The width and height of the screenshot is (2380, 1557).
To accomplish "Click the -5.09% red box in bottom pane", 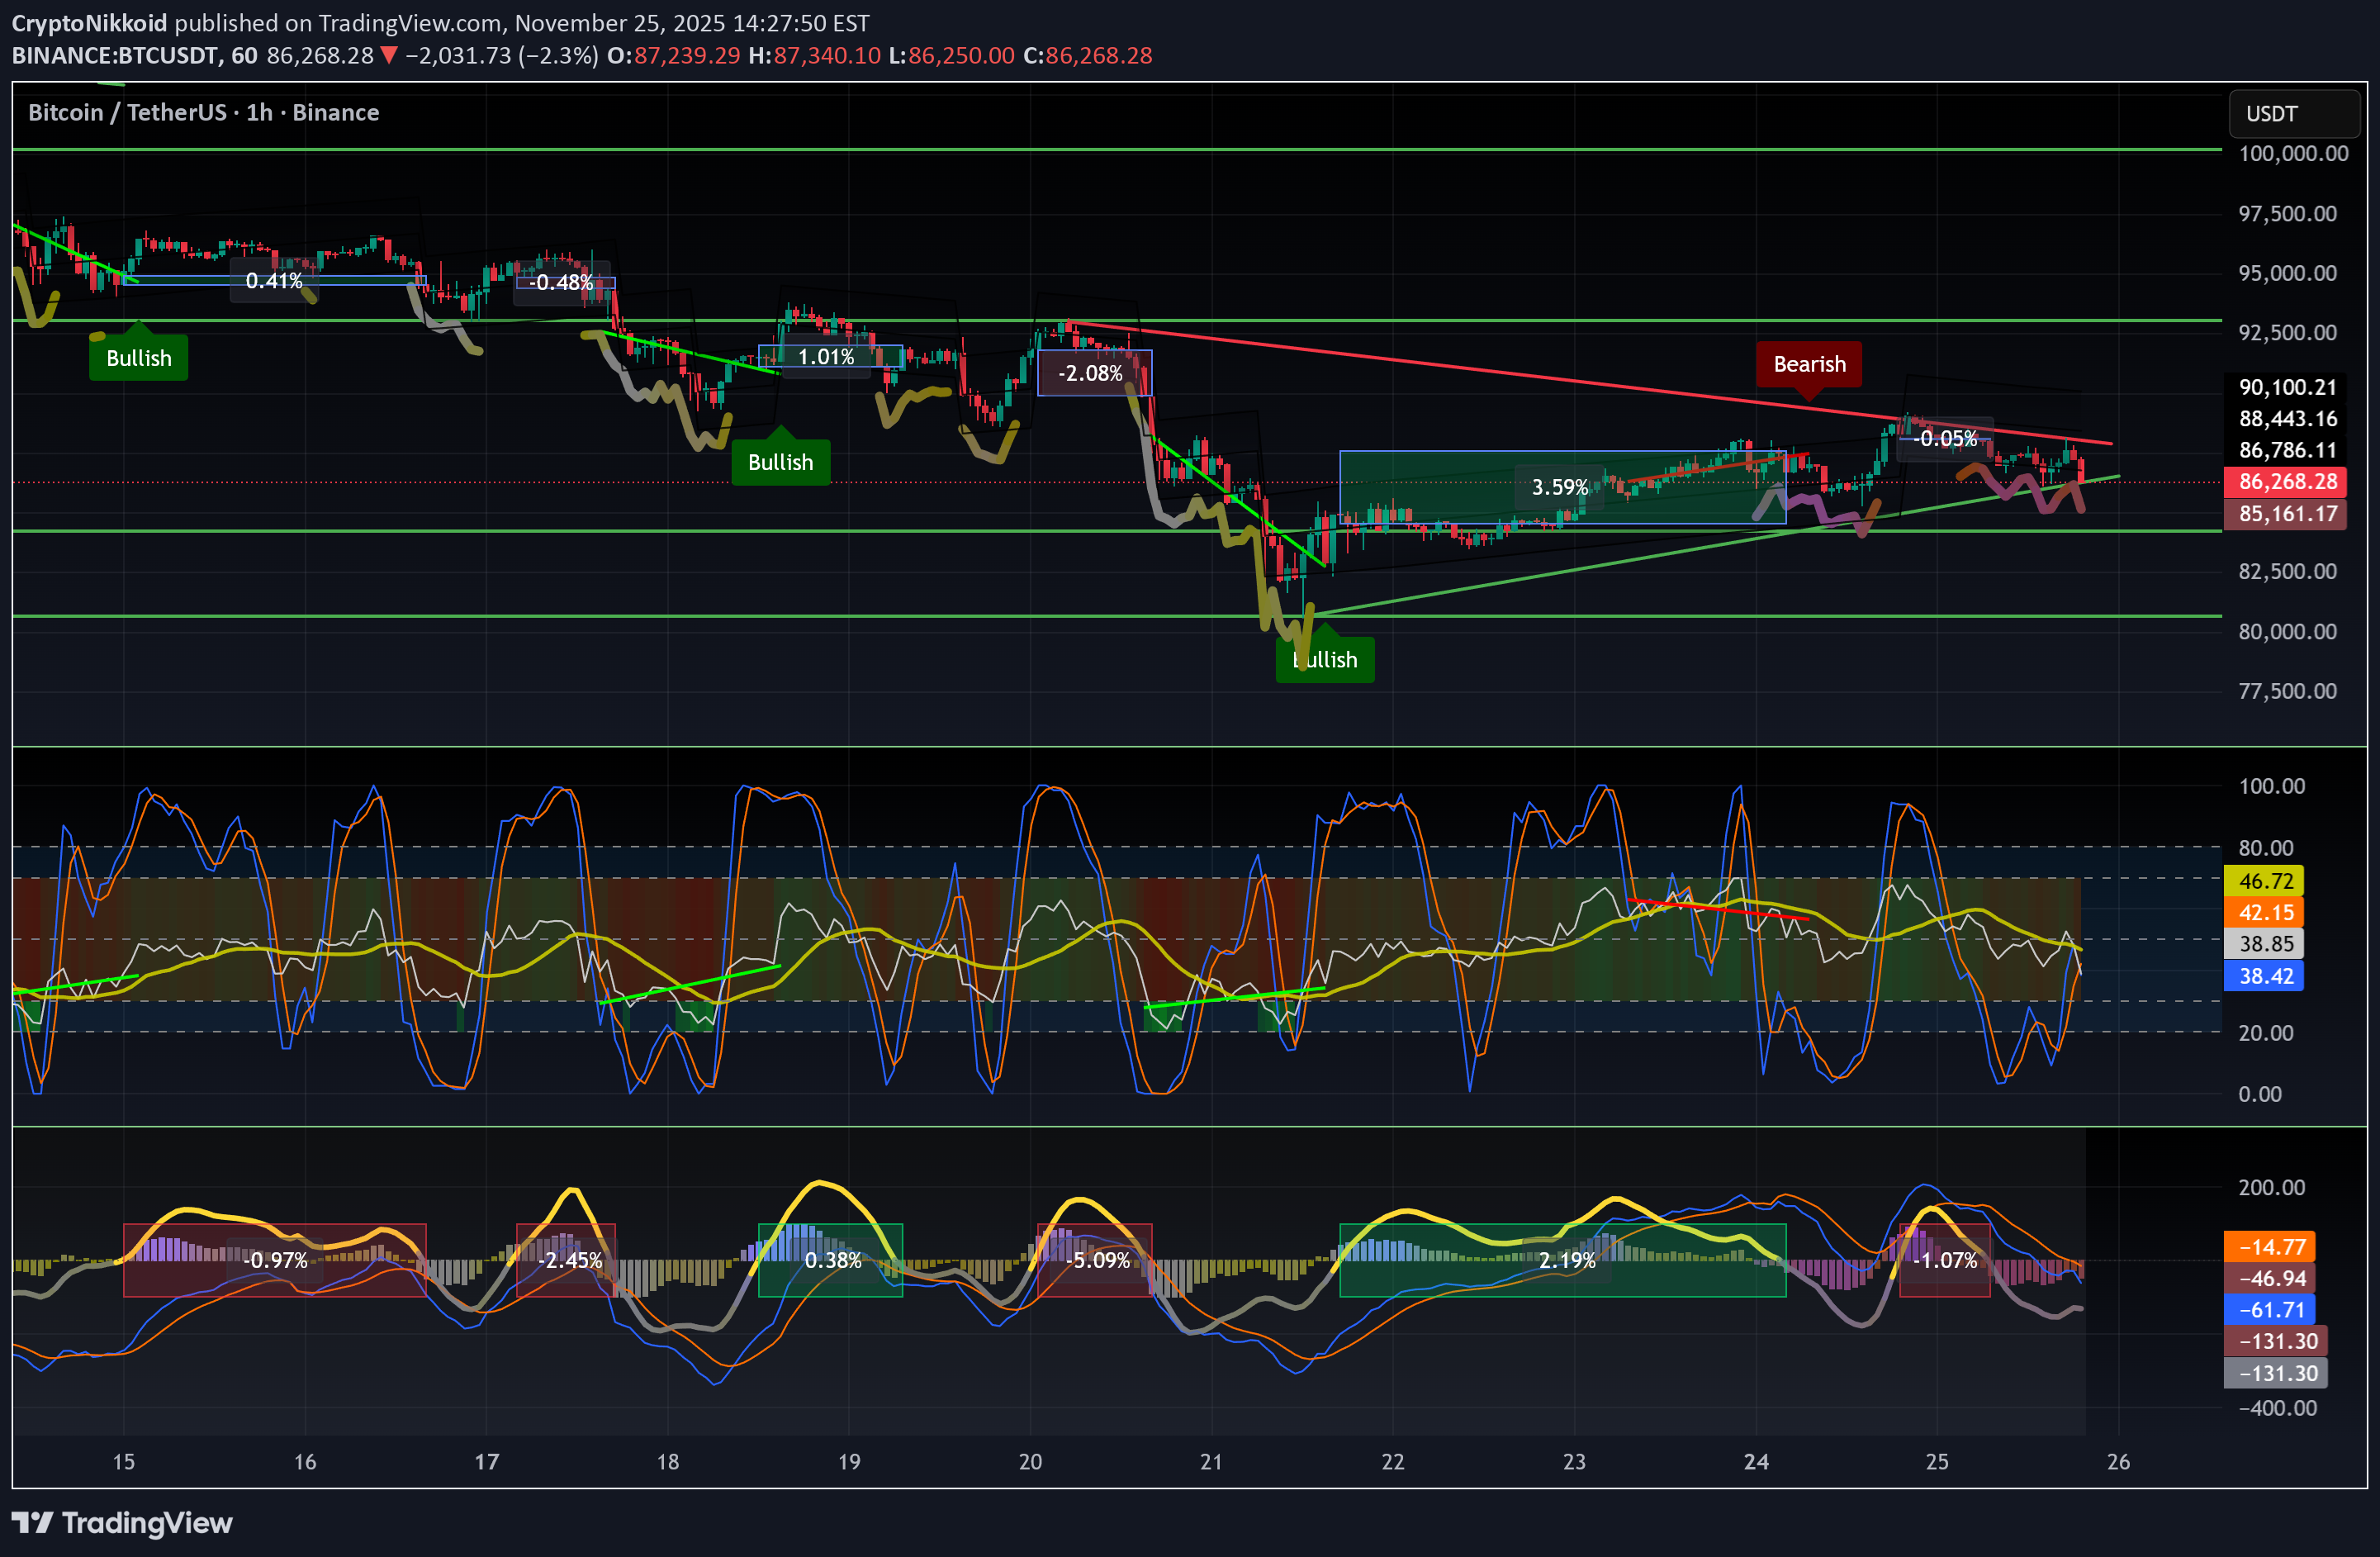I will (1097, 1260).
